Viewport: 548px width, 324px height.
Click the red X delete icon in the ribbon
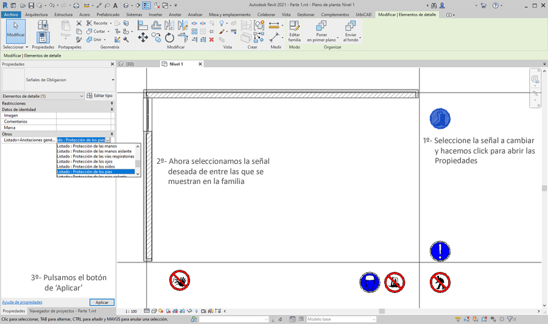211,40
